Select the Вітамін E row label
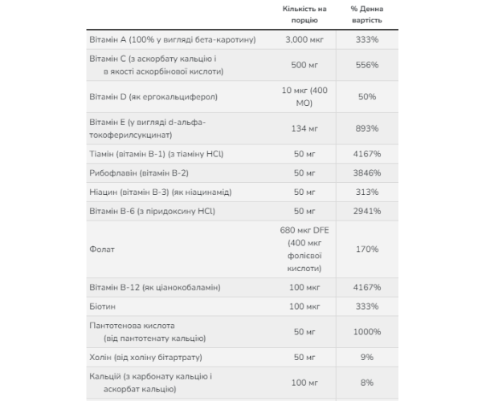The height and width of the screenshot is (401, 482). [146, 128]
